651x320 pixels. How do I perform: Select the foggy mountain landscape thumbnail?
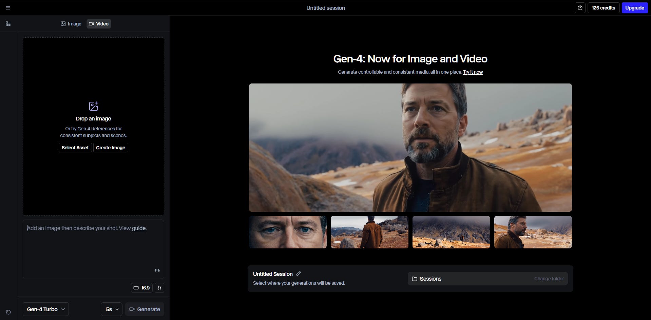(x=451, y=232)
